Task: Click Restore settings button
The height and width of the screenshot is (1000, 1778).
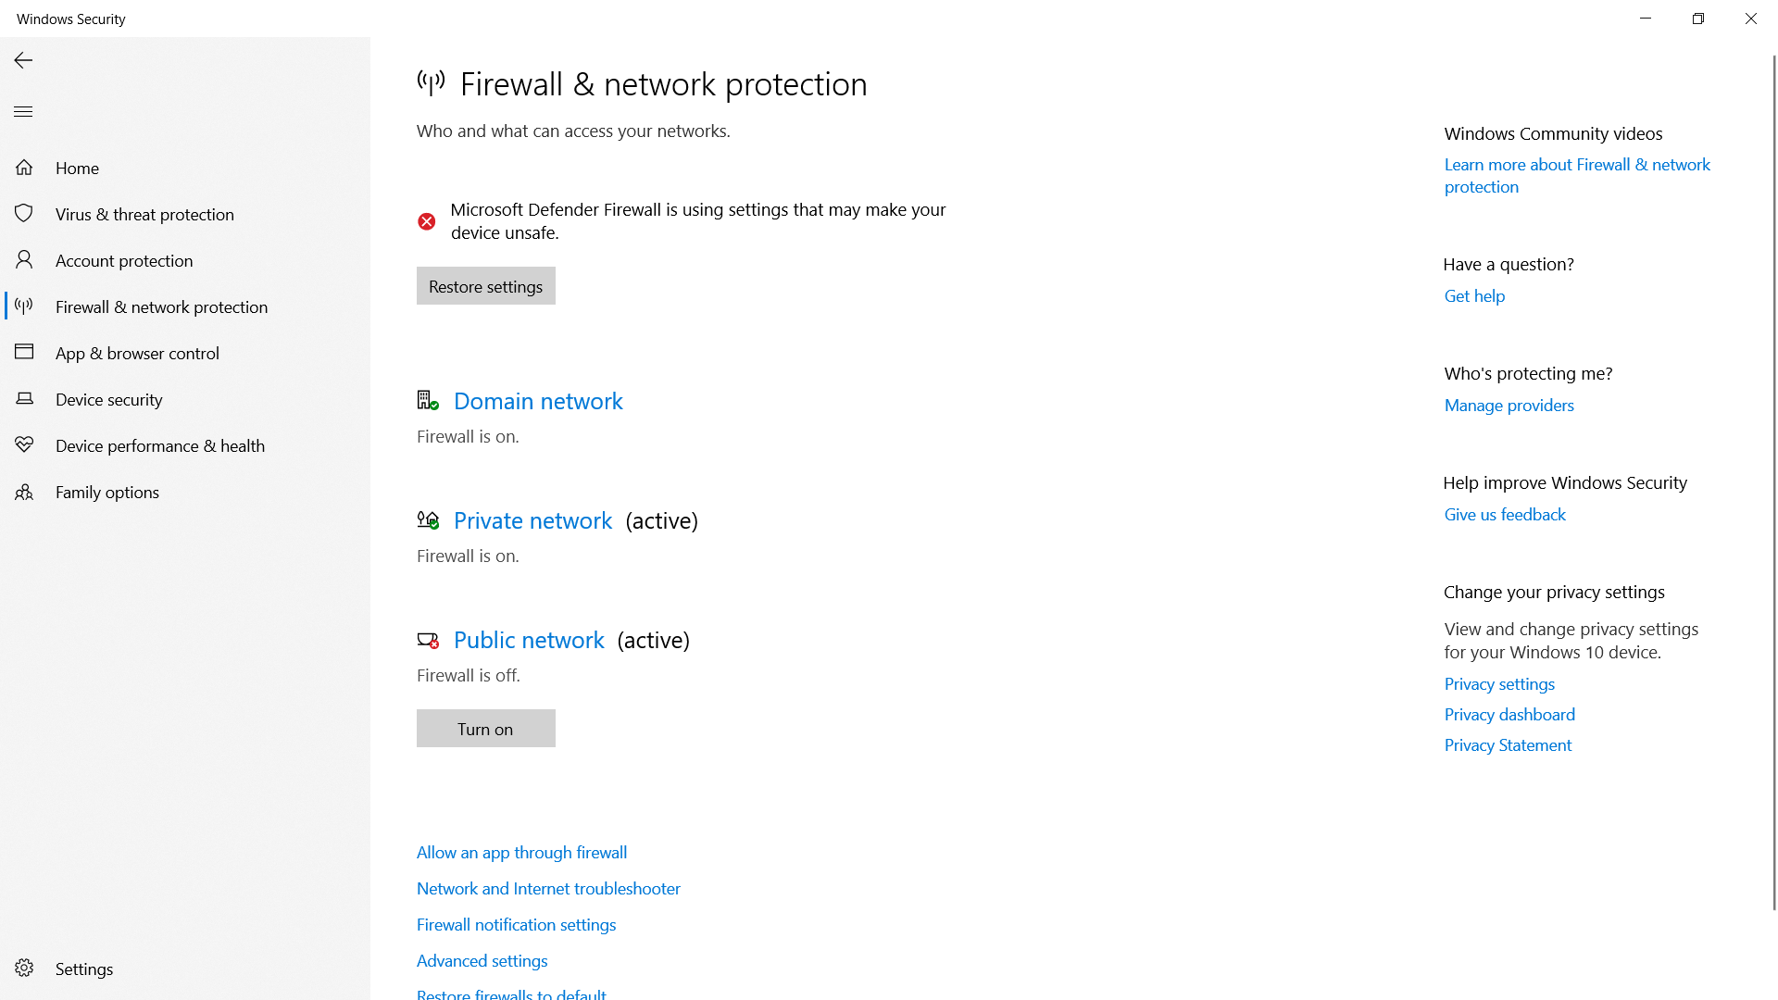Action: [486, 286]
